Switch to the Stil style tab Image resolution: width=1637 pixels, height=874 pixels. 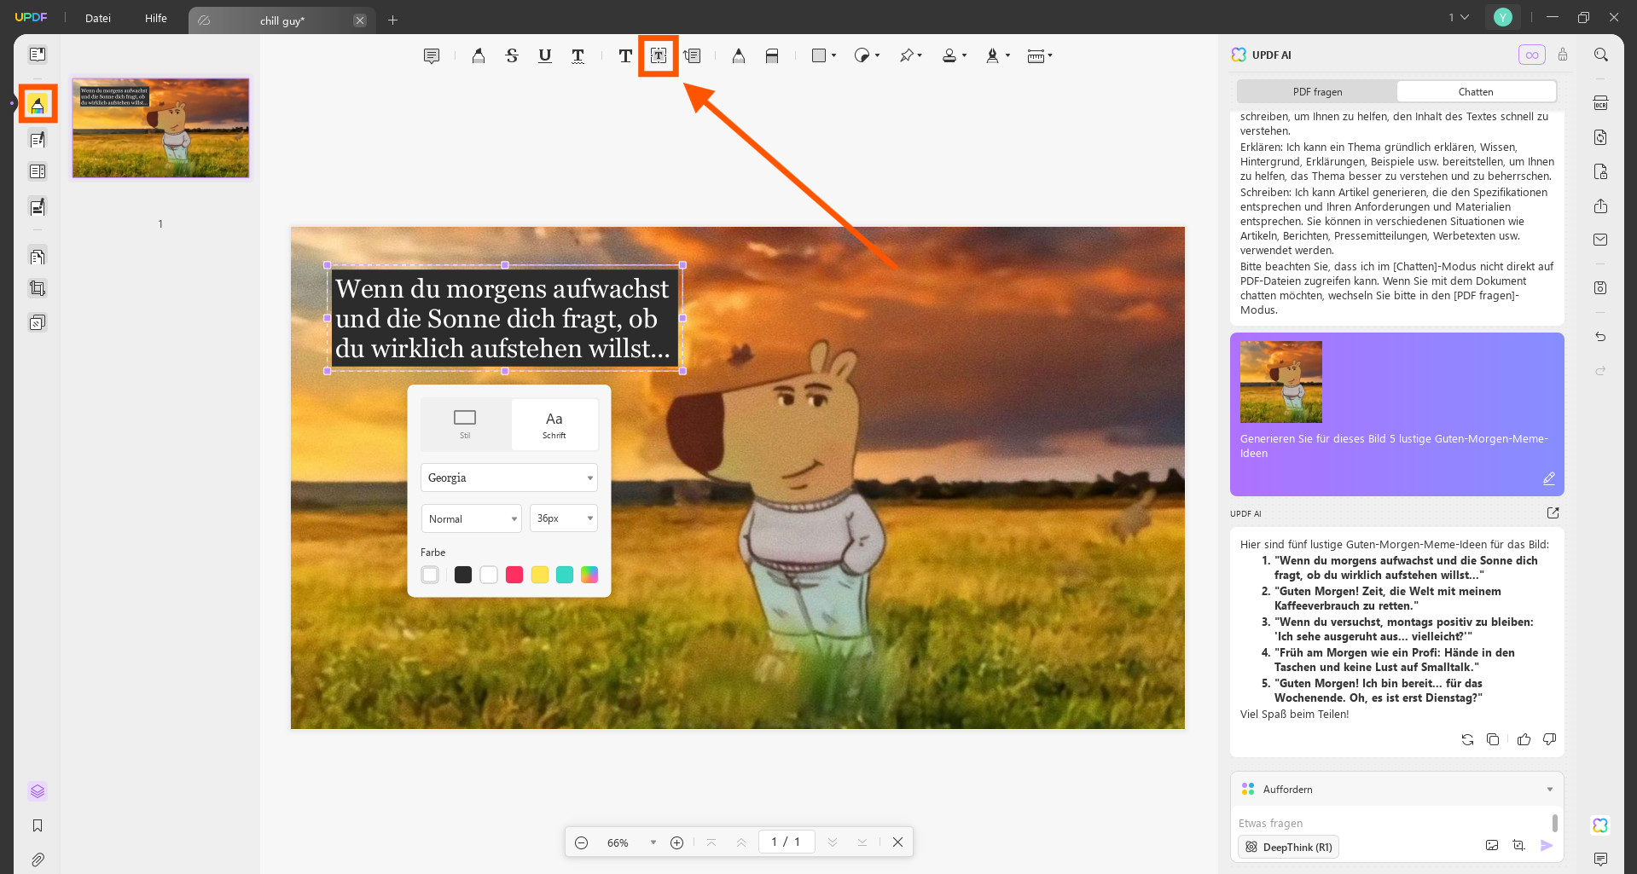465,424
